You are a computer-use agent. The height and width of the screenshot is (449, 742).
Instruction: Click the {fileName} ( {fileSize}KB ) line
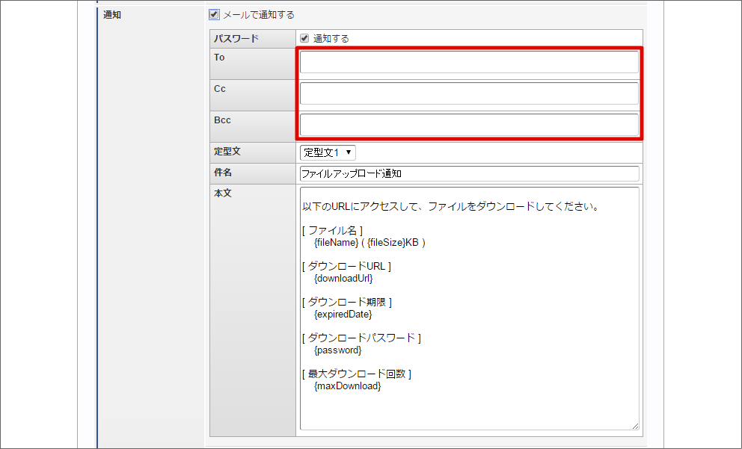(370, 243)
